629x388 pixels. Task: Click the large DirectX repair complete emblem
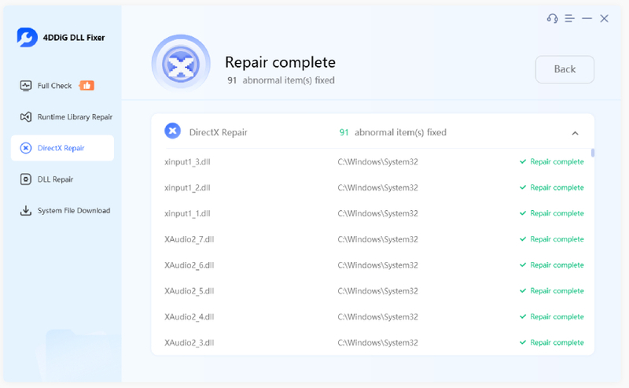[181, 64]
